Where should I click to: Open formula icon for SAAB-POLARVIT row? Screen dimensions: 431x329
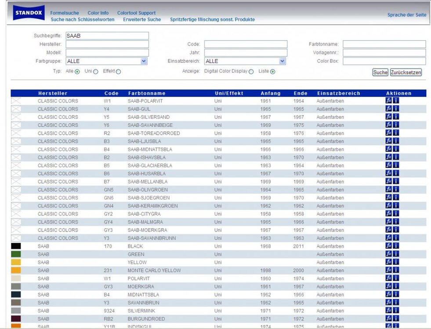pyautogui.click(x=388, y=100)
